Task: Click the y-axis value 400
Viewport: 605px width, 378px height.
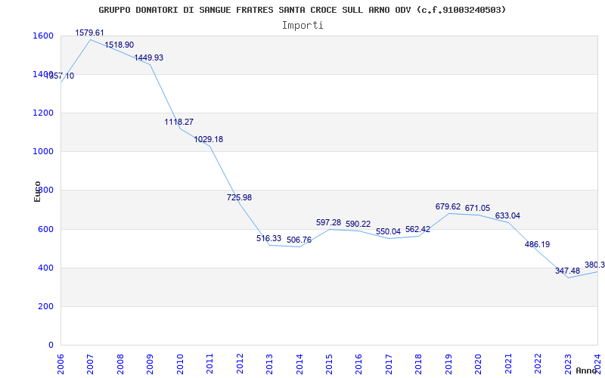Action: coord(46,268)
